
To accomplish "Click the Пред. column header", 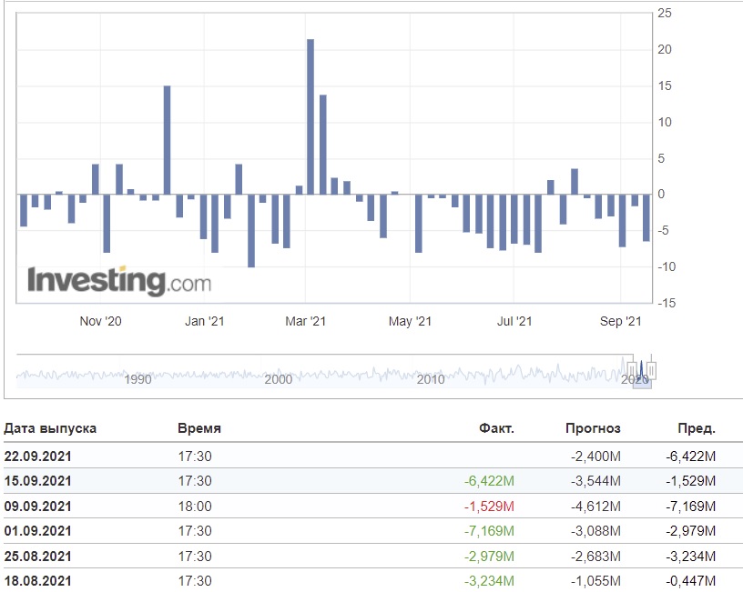I will click(x=697, y=428).
